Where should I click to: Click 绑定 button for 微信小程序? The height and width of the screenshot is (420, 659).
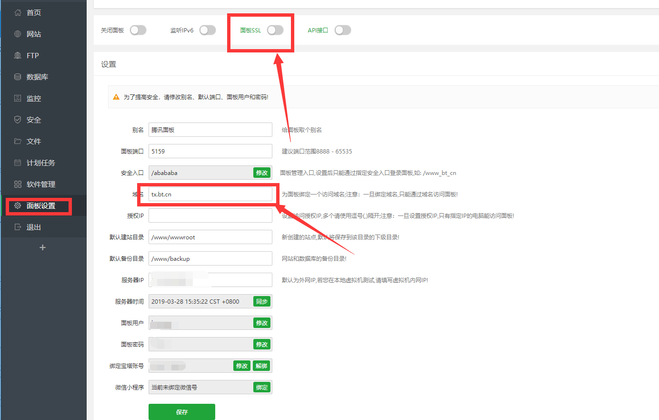262,387
